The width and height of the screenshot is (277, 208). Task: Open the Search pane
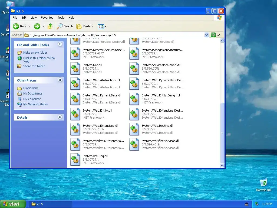(65, 26)
